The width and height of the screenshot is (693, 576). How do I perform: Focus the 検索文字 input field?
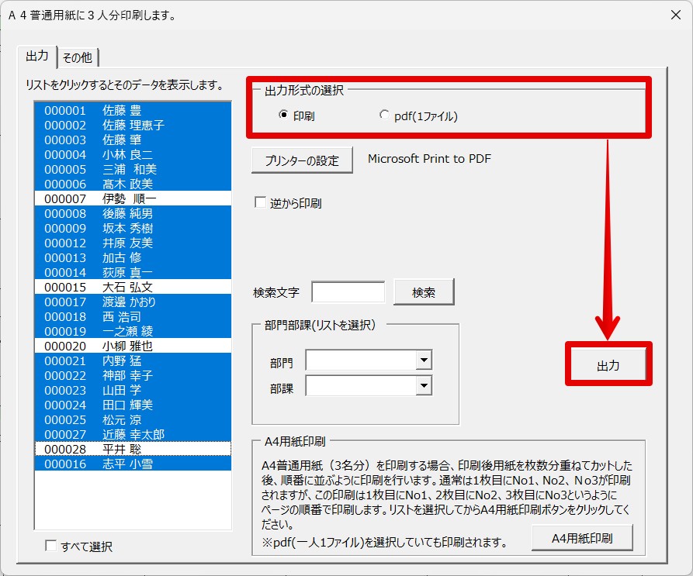[x=348, y=291]
